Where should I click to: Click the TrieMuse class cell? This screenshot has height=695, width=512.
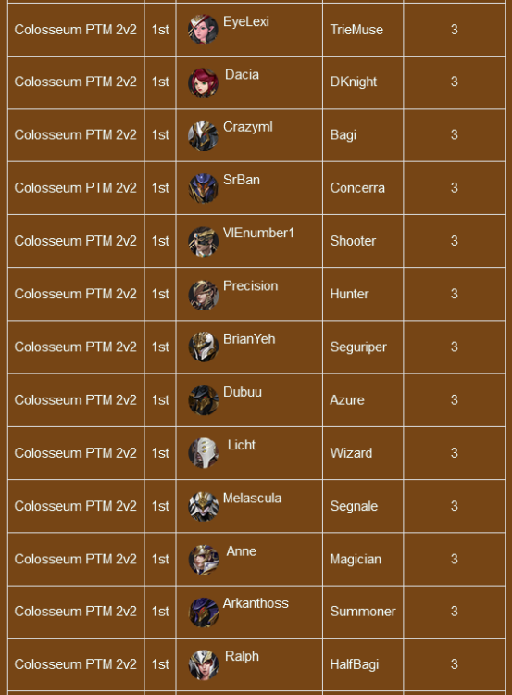coord(363,30)
